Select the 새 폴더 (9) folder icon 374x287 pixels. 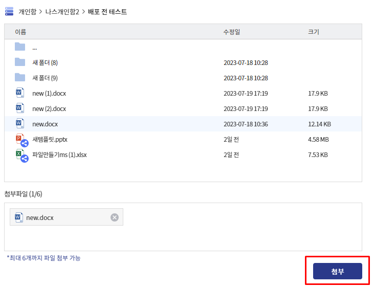click(x=20, y=78)
